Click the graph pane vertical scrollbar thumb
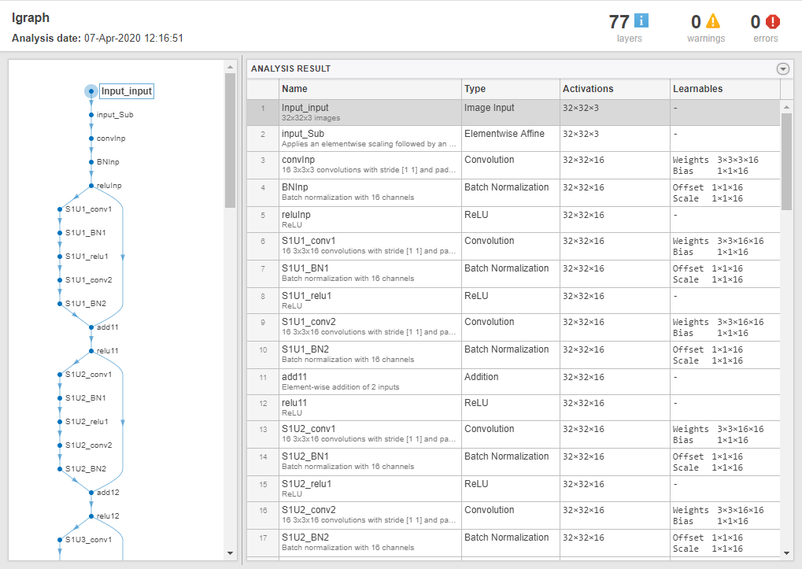The image size is (802, 569). click(230, 140)
